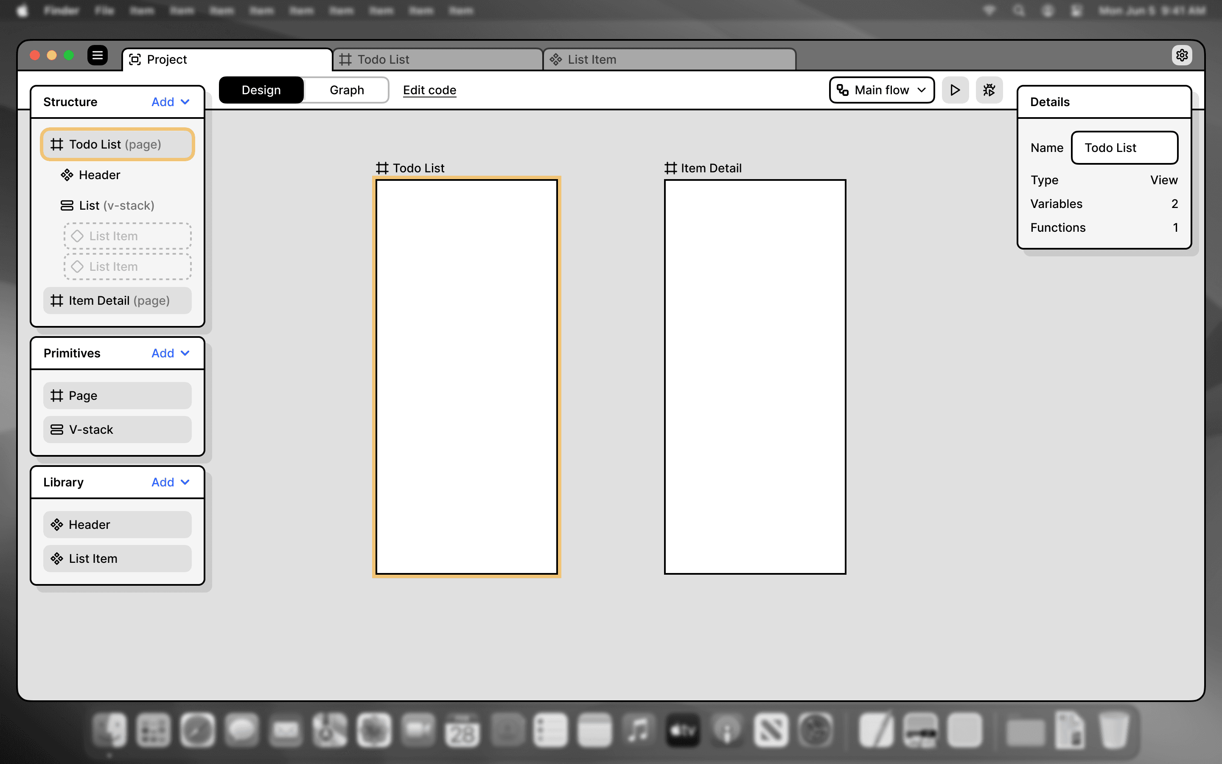1222x764 pixels.
Task: Switch to Design view mode
Action: coord(261,90)
